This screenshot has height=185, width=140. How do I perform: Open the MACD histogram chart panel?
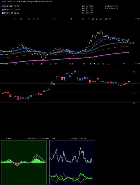coord(24,163)
